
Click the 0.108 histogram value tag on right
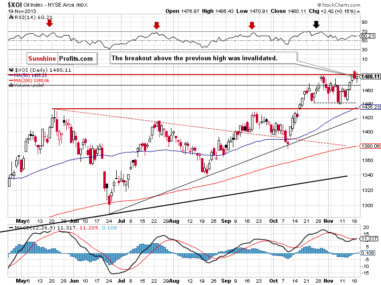tap(368, 253)
